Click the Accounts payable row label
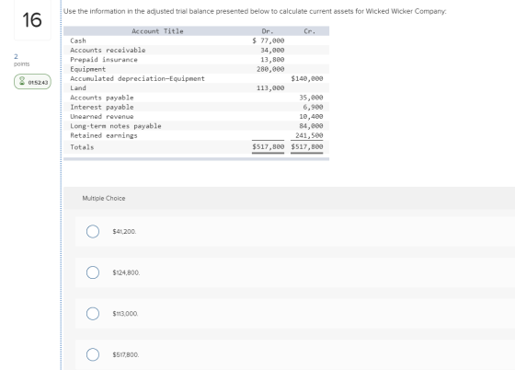The image size is (515, 370). pyautogui.click(x=102, y=98)
